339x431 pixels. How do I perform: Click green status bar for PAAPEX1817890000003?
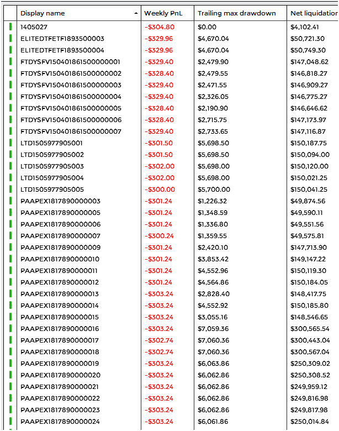pos(10,201)
